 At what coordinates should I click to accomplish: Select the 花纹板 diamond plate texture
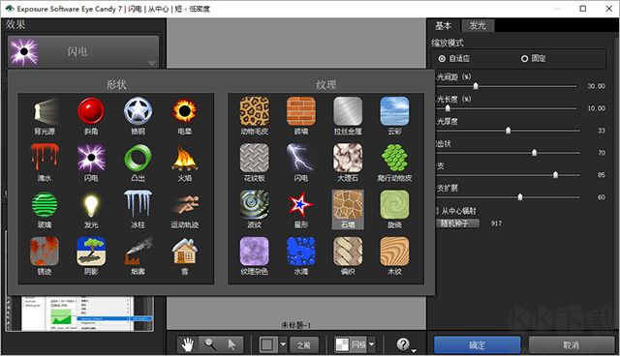(x=254, y=163)
